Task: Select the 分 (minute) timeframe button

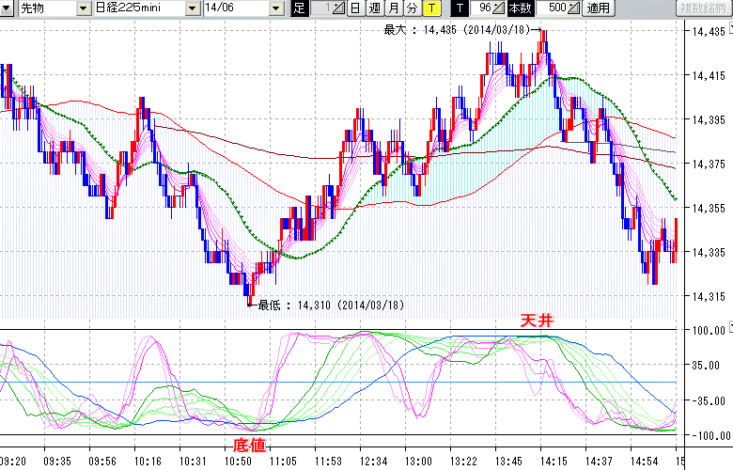Action: tap(411, 8)
